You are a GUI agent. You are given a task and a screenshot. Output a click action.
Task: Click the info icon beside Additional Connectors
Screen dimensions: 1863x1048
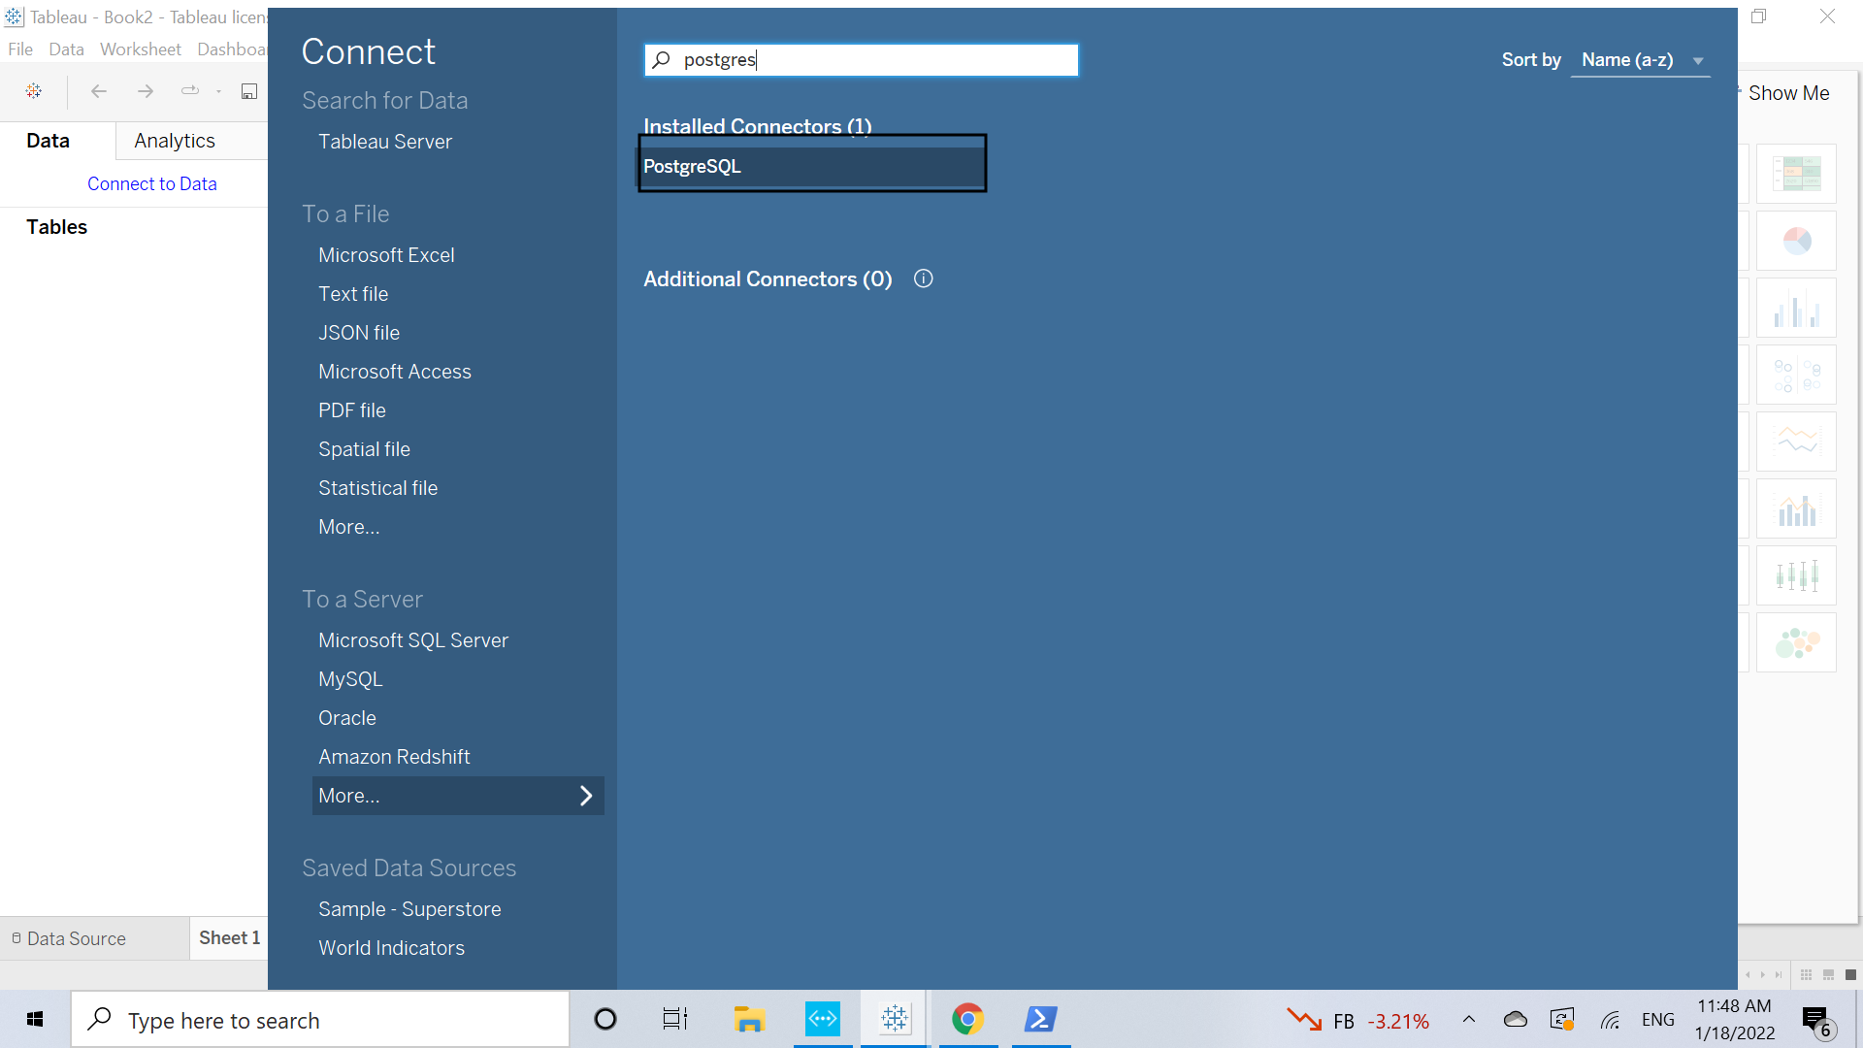point(924,278)
